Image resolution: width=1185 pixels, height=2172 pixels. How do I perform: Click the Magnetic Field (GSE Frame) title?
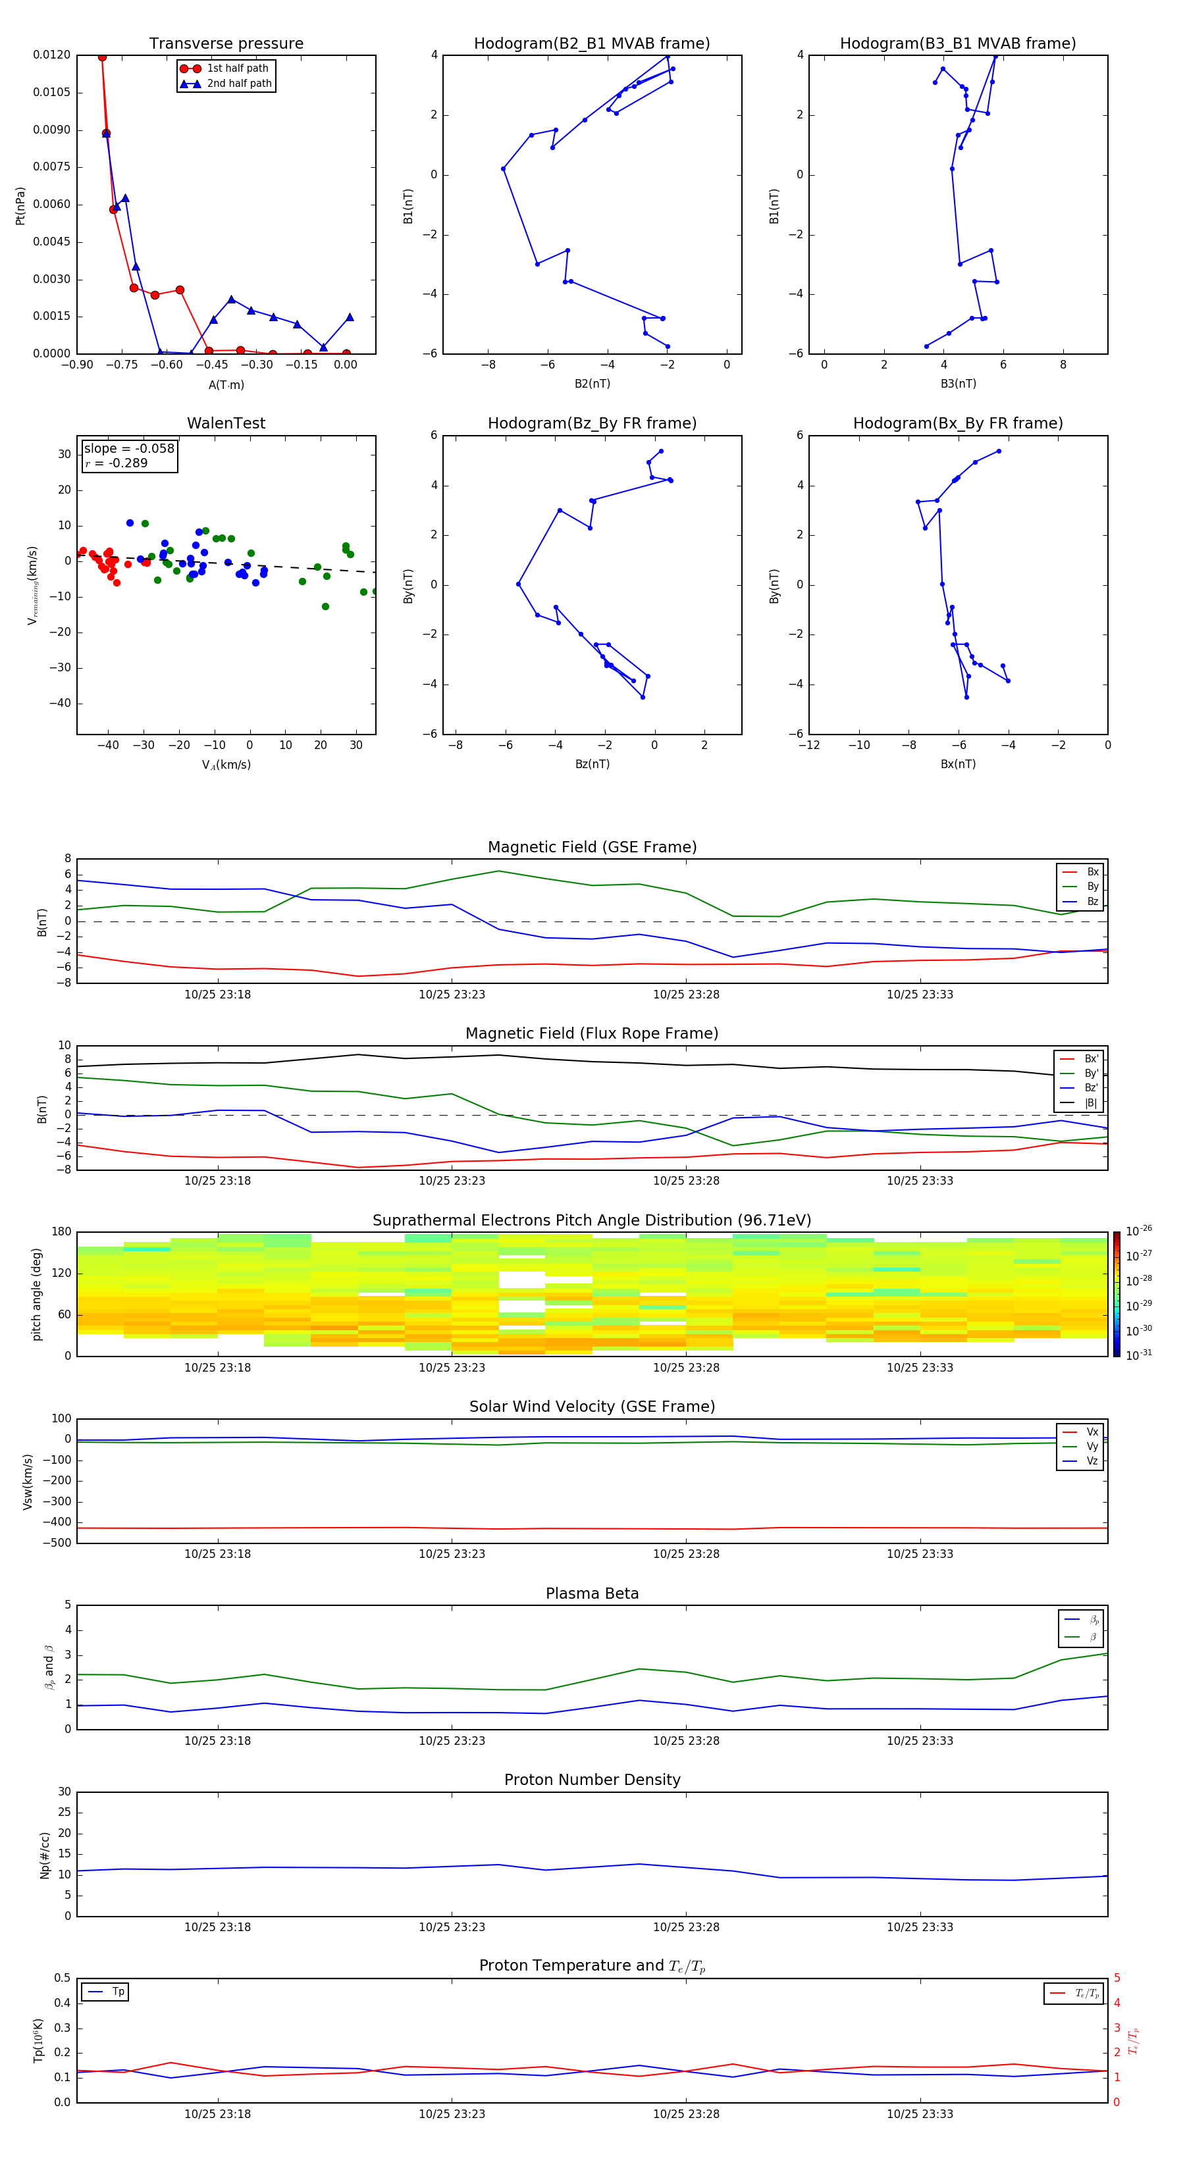point(592,847)
